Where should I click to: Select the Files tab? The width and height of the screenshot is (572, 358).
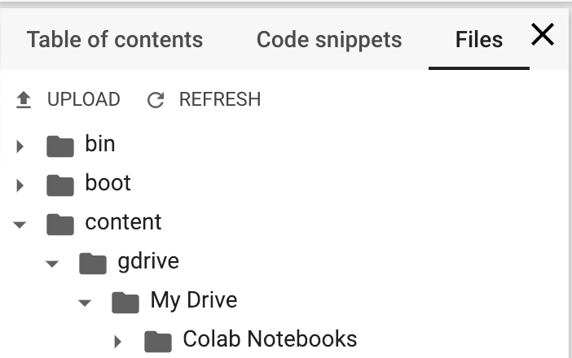479,39
